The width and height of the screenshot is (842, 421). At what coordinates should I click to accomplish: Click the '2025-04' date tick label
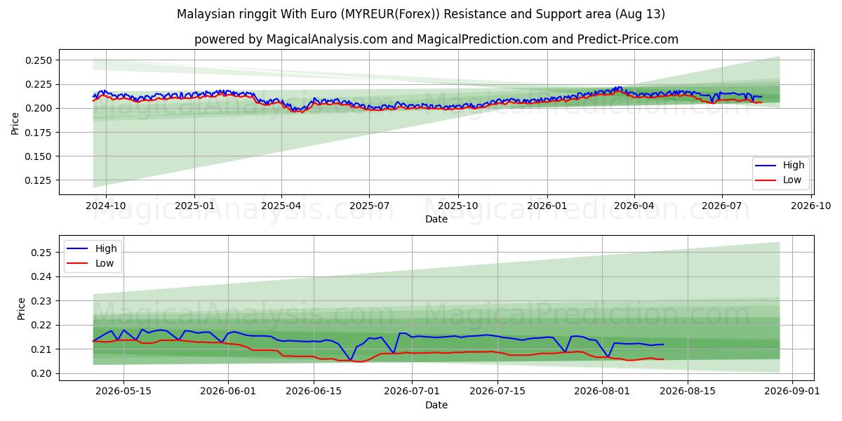(x=281, y=206)
